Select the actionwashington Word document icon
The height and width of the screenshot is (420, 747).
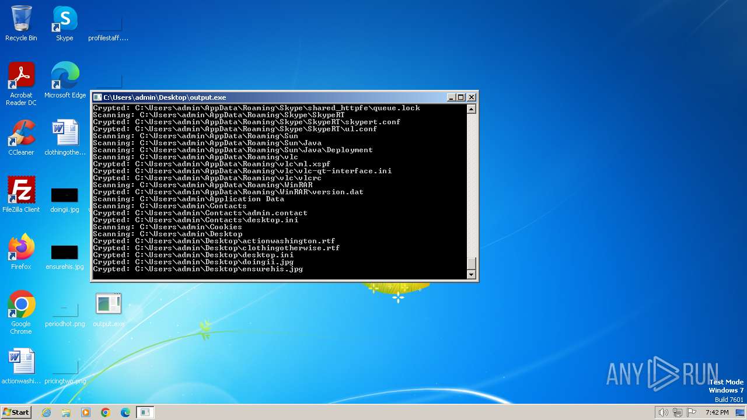[21, 366]
